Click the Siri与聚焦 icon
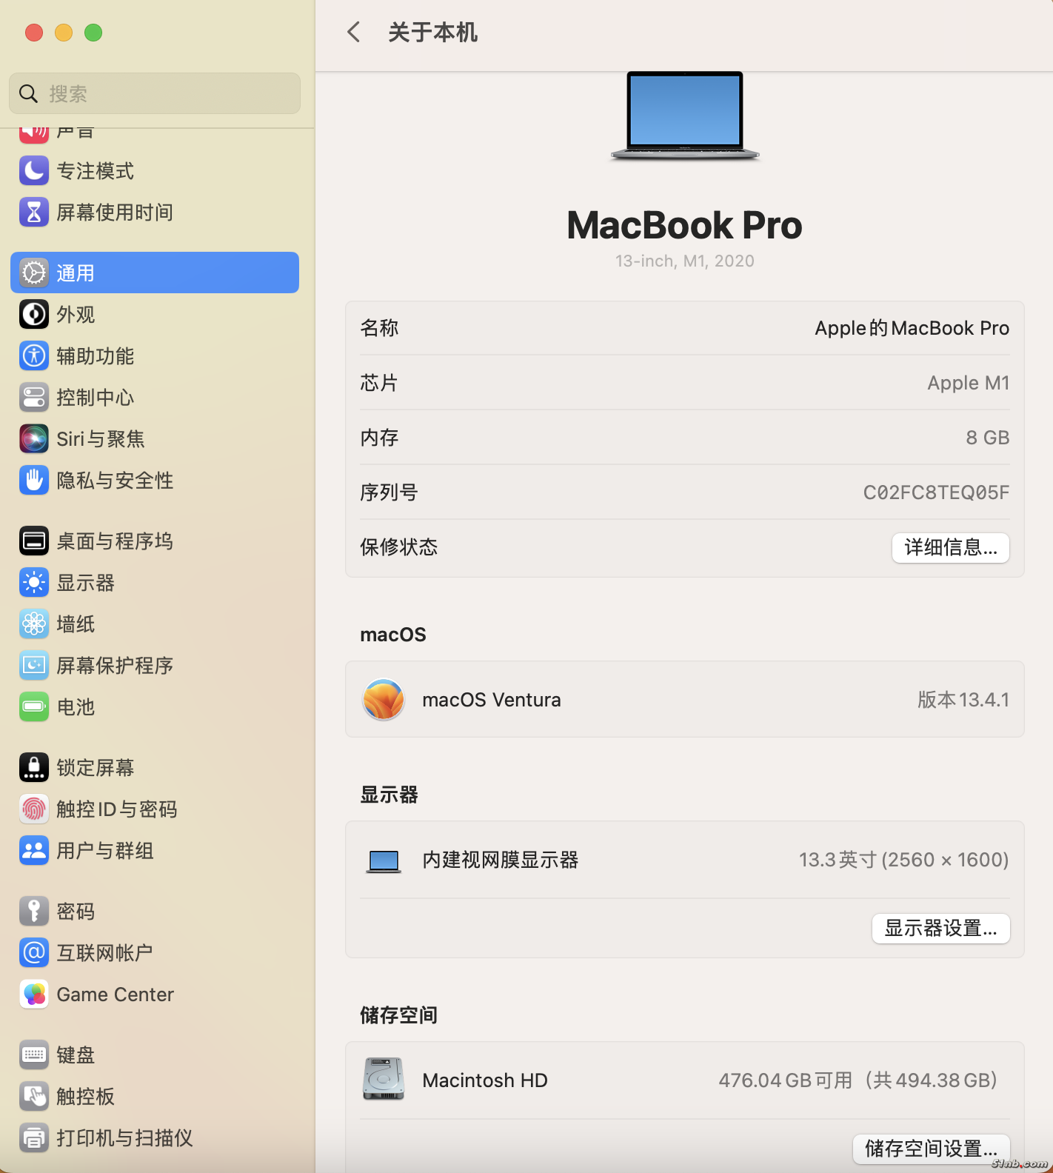1053x1173 pixels. coord(34,439)
